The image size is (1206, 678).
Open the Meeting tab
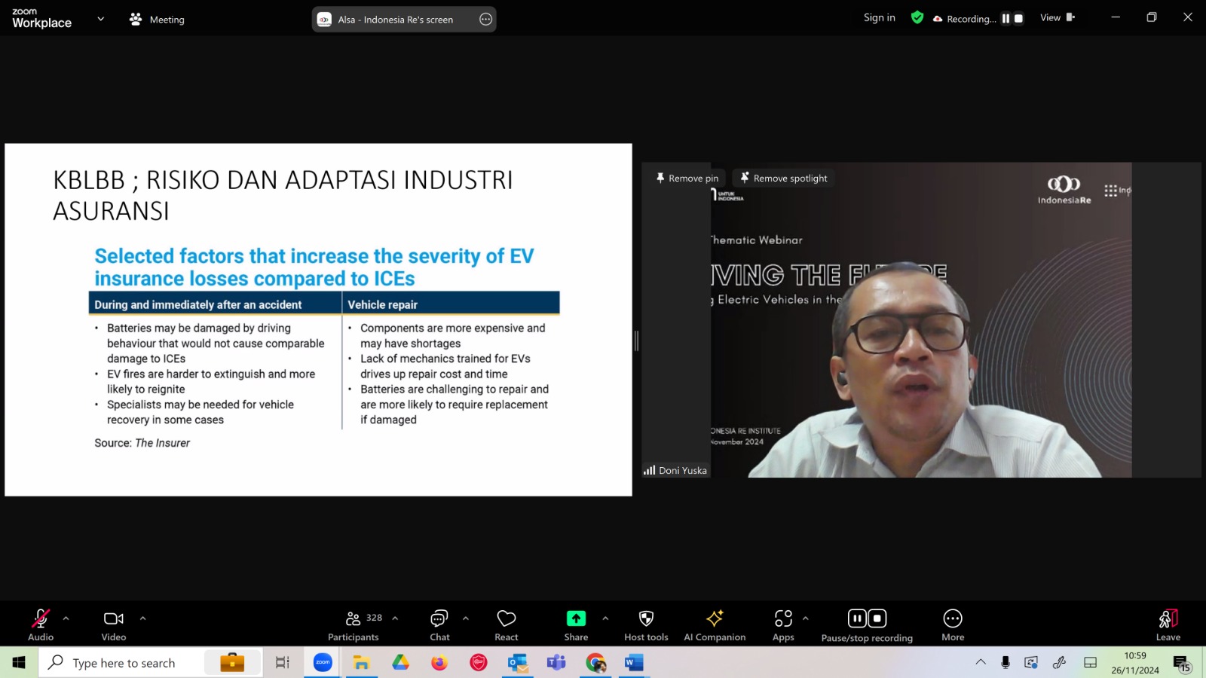pos(157,20)
